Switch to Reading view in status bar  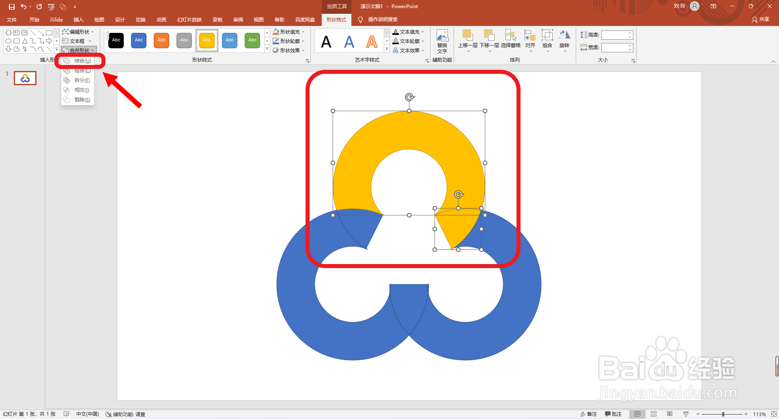click(x=670, y=414)
